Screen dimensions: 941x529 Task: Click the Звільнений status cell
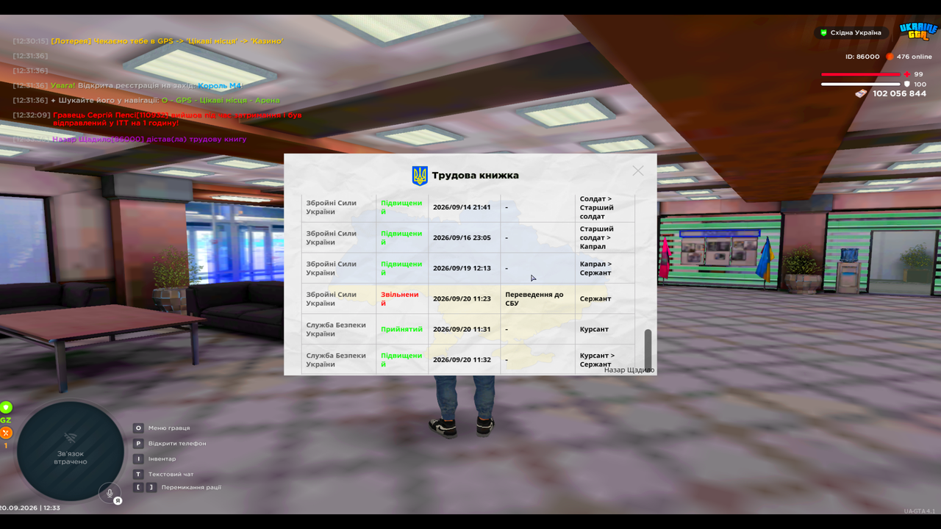(x=402, y=299)
